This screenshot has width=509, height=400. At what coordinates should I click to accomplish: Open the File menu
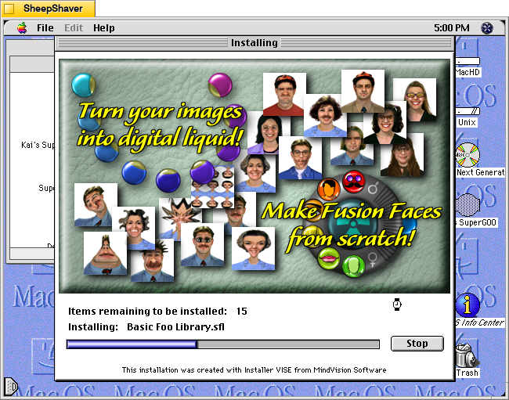(x=45, y=28)
